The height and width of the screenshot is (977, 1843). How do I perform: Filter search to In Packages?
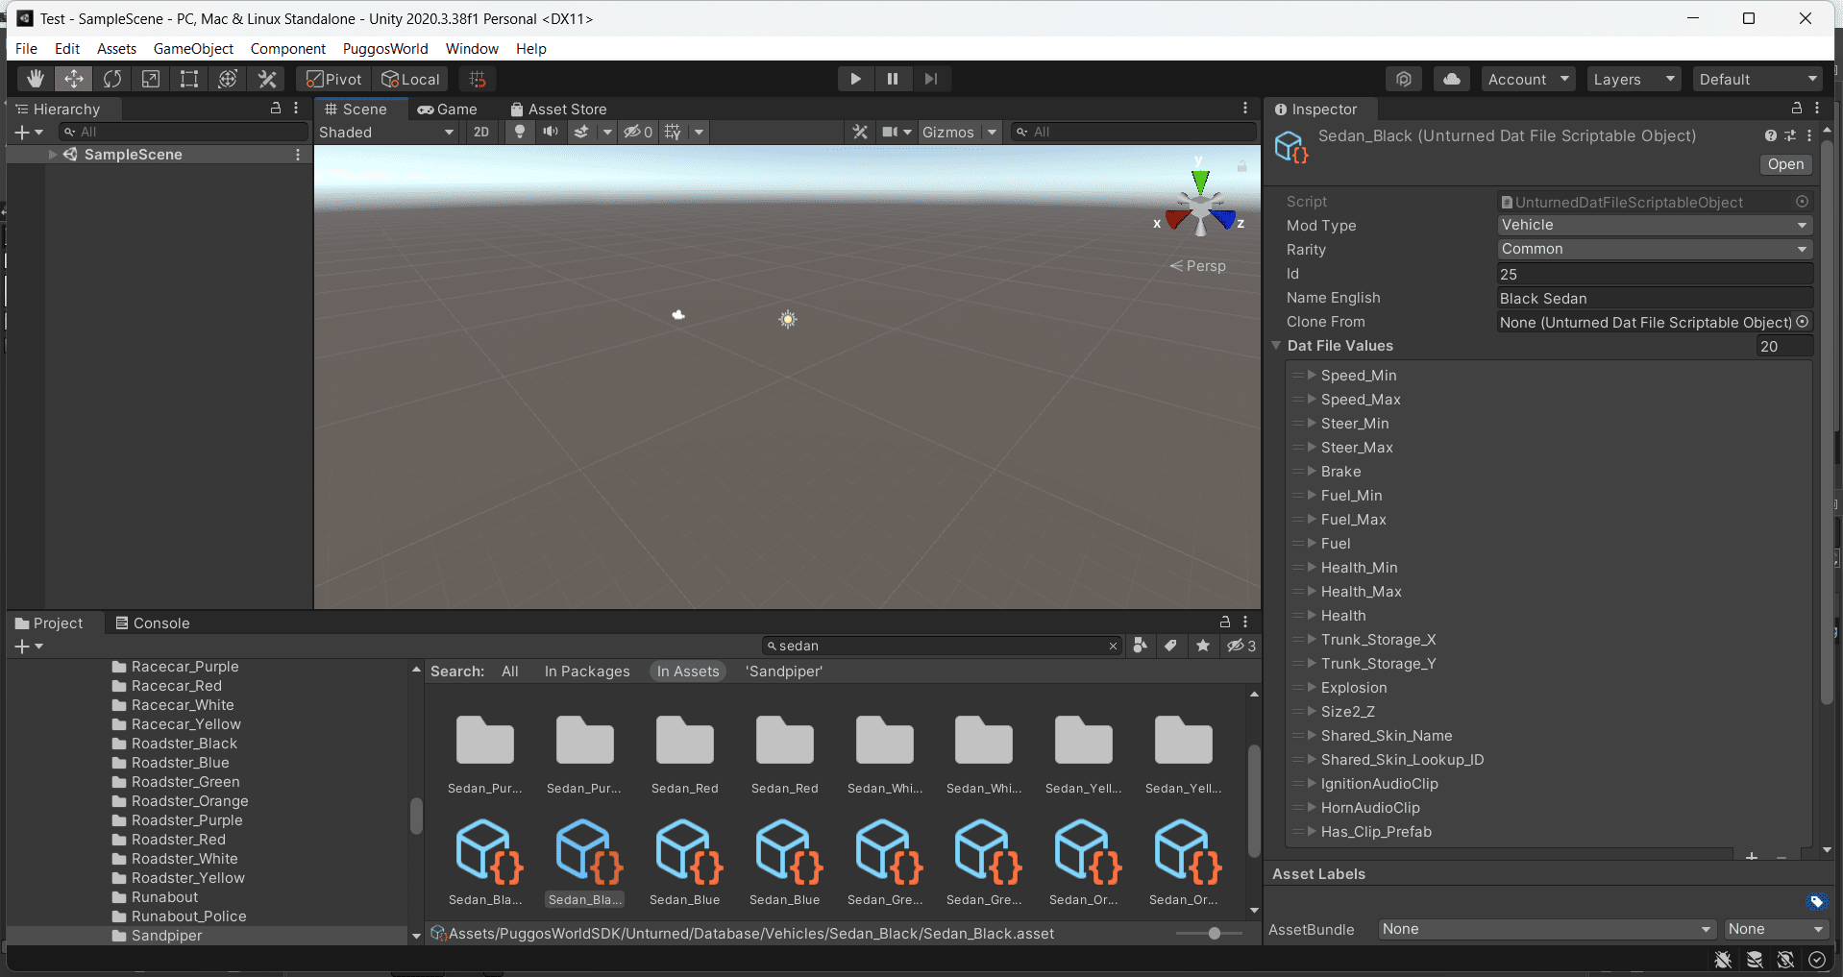[587, 672]
